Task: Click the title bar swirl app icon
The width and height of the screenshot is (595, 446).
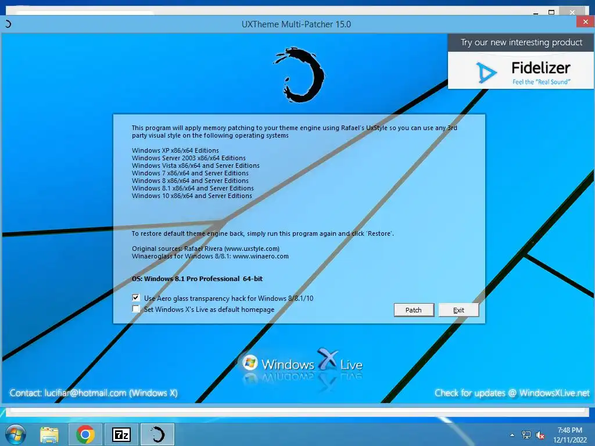Action: point(8,24)
